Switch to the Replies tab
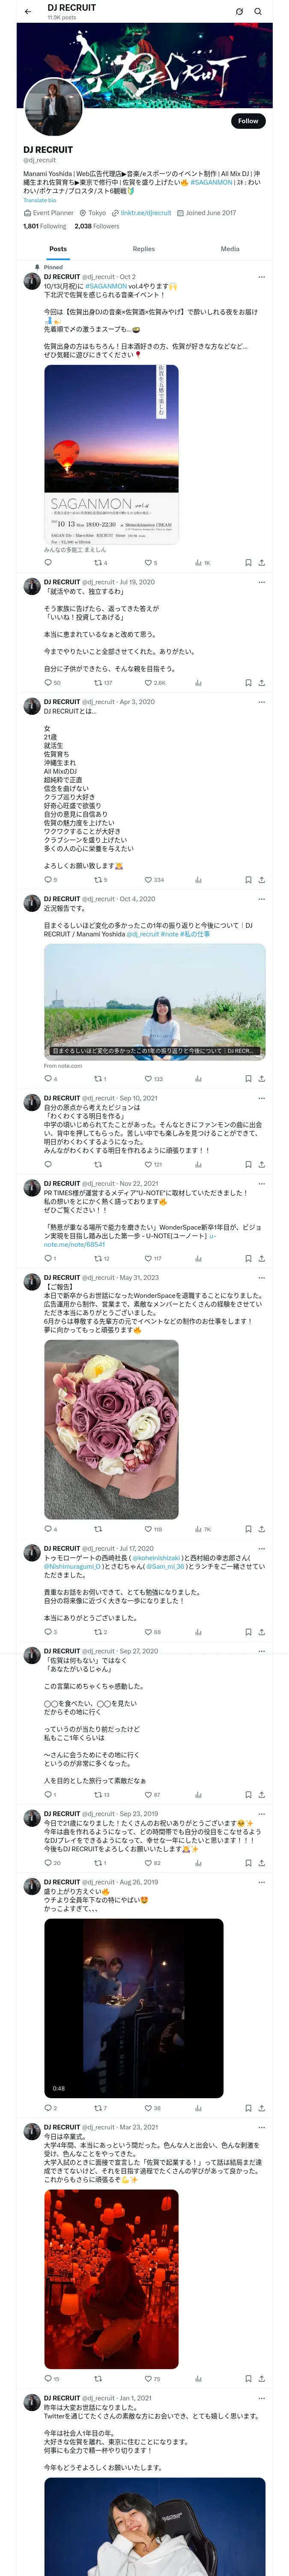This screenshot has height=2576, width=289. click(x=143, y=249)
